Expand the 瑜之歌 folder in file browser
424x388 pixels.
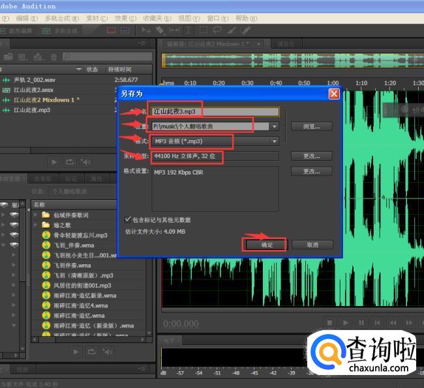coord(36,225)
